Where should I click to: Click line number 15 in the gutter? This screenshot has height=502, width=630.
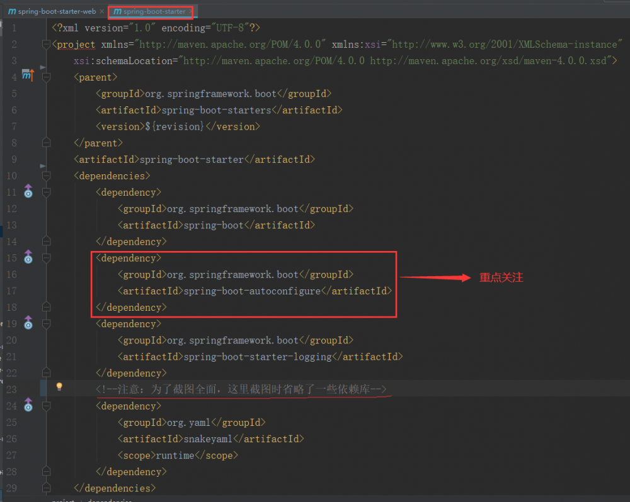click(13, 257)
